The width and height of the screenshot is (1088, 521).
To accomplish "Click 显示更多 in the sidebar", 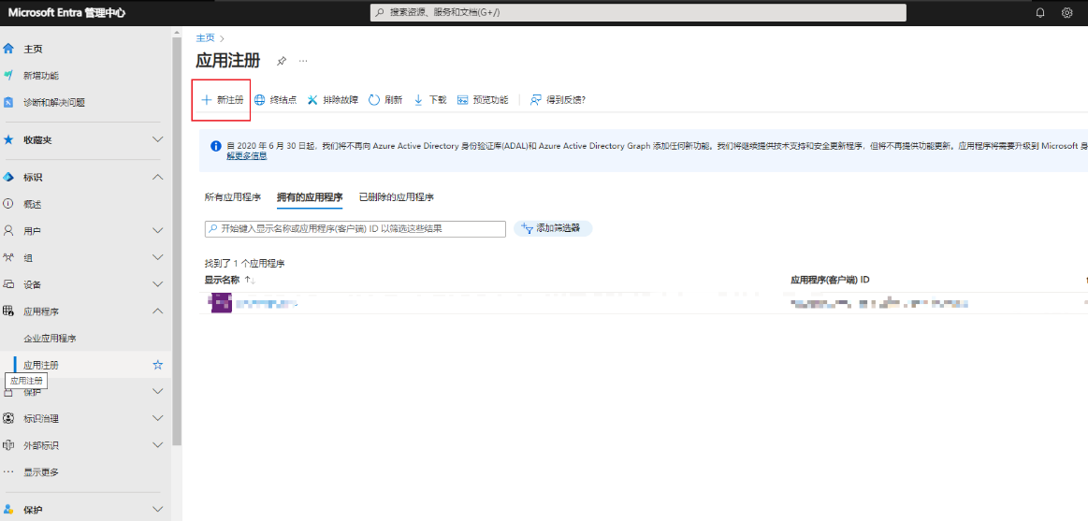I will [x=41, y=472].
